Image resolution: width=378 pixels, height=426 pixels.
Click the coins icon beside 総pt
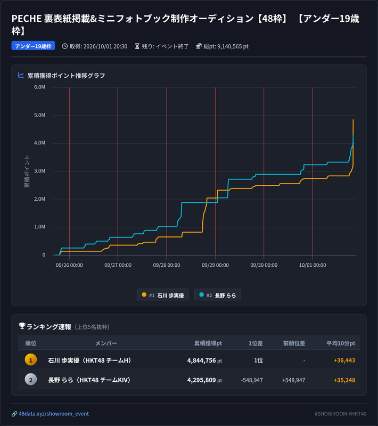click(199, 46)
